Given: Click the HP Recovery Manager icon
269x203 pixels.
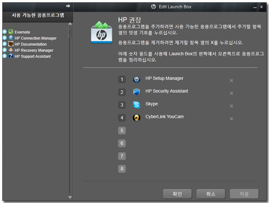Looking at the screenshot, I should tap(11, 50).
